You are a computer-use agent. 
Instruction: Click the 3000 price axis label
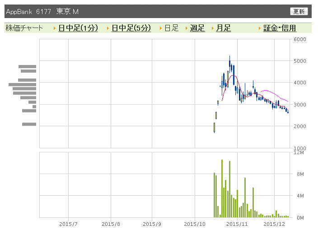(300, 105)
